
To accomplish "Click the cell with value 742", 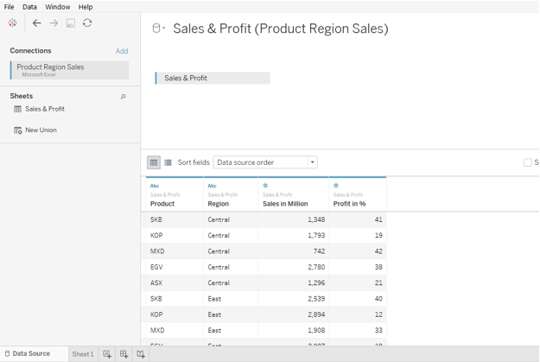I will [294, 251].
